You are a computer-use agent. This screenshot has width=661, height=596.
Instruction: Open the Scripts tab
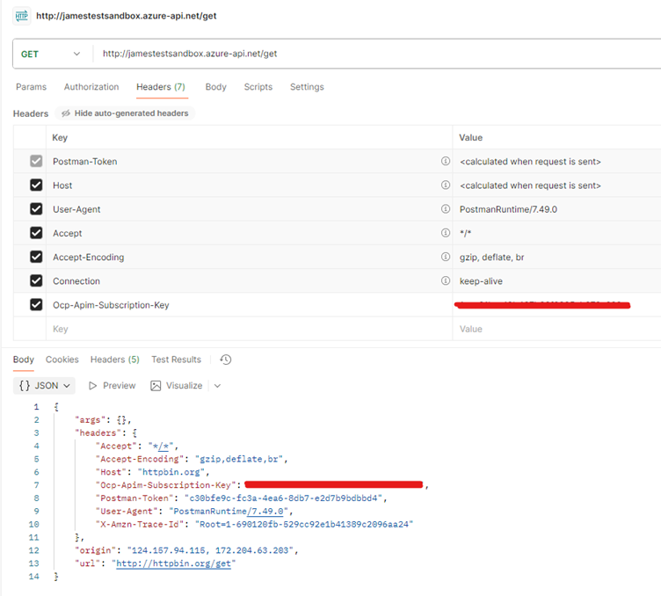pyautogui.click(x=258, y=87)
